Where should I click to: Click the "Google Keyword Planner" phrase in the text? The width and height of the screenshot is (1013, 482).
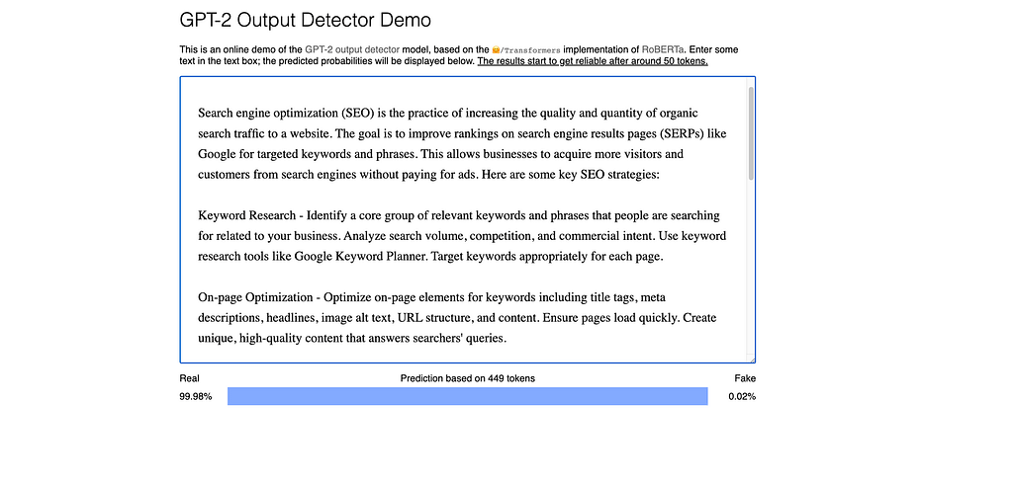361,256
